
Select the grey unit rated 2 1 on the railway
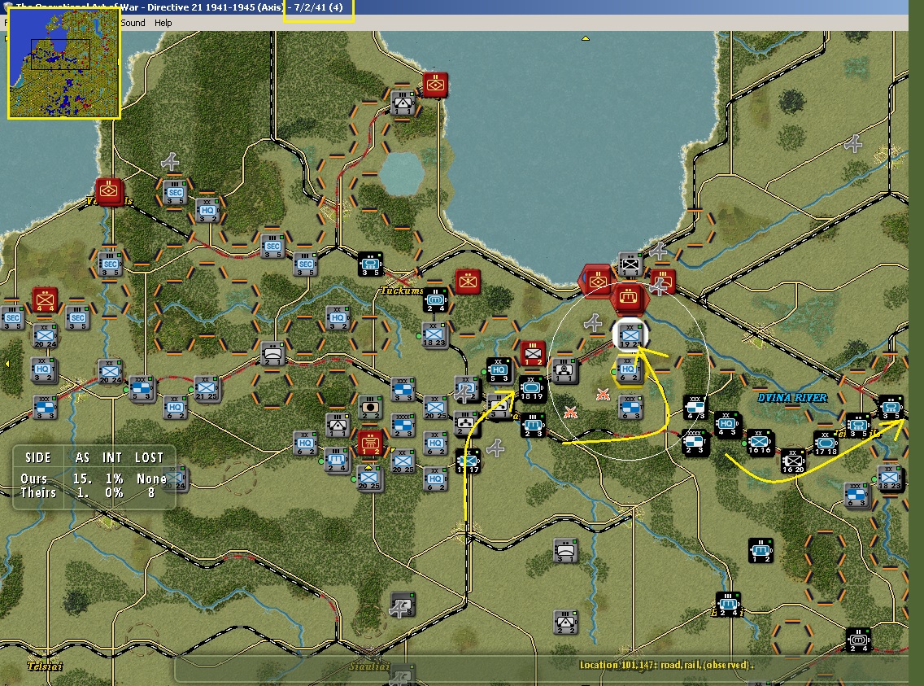click(x=272, y=354)
